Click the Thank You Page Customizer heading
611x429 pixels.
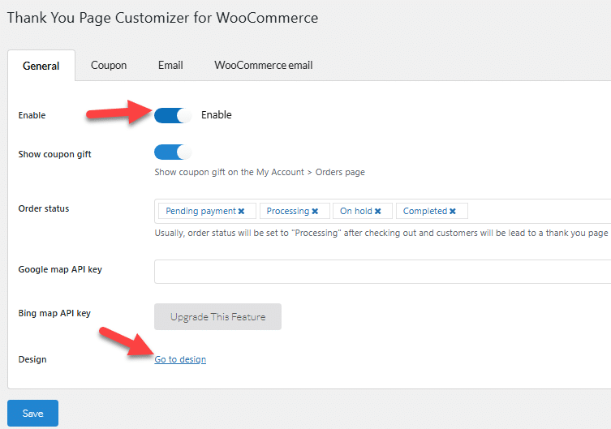[x=162, y=18]
